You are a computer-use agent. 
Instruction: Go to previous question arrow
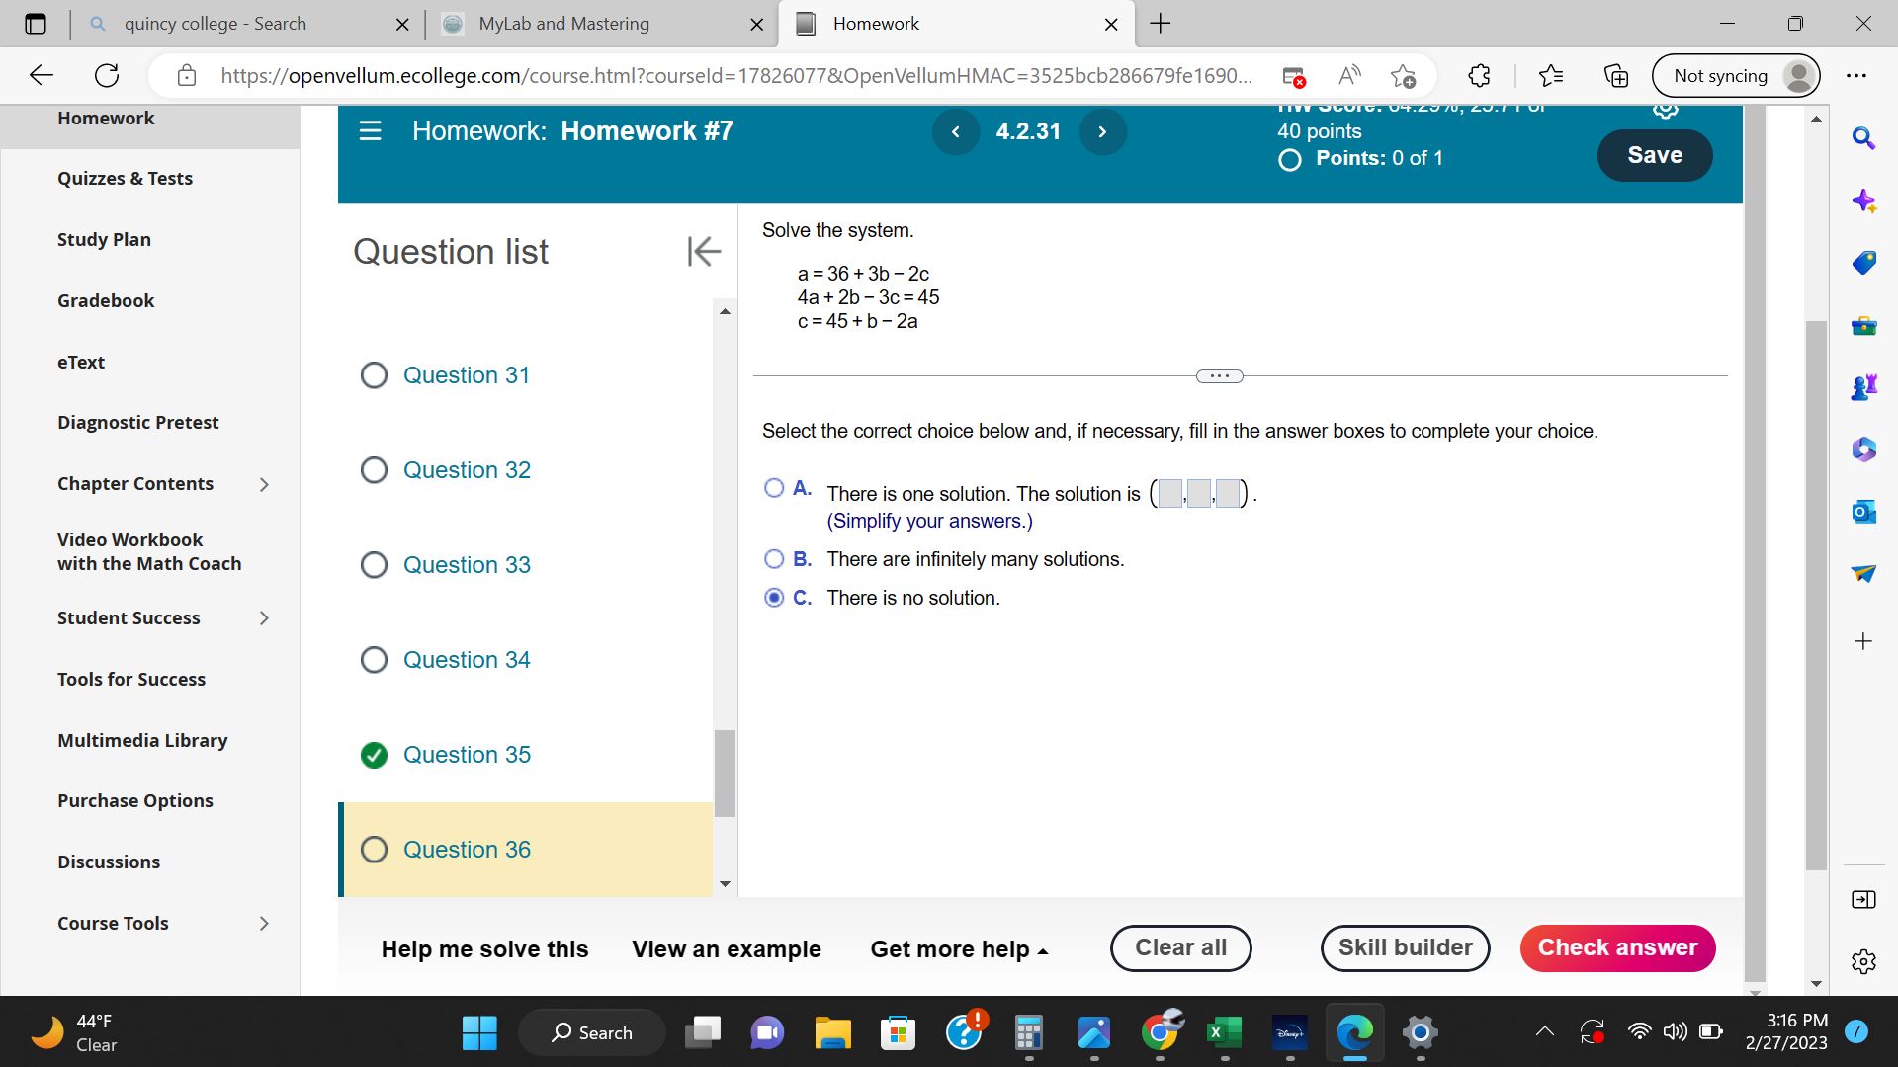coord(955,132)
